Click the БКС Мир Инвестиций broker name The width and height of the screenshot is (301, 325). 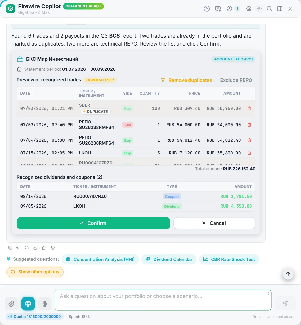coord(52,59)
